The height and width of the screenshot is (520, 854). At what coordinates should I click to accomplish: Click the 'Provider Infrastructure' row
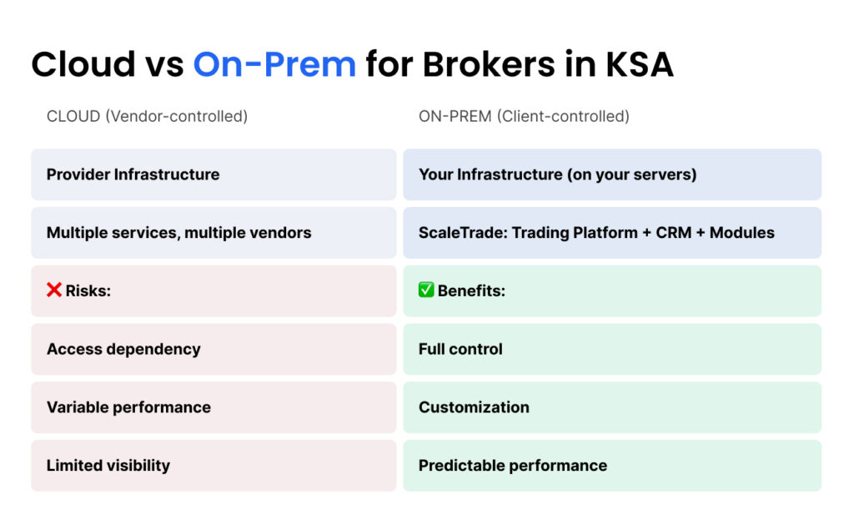213,174
